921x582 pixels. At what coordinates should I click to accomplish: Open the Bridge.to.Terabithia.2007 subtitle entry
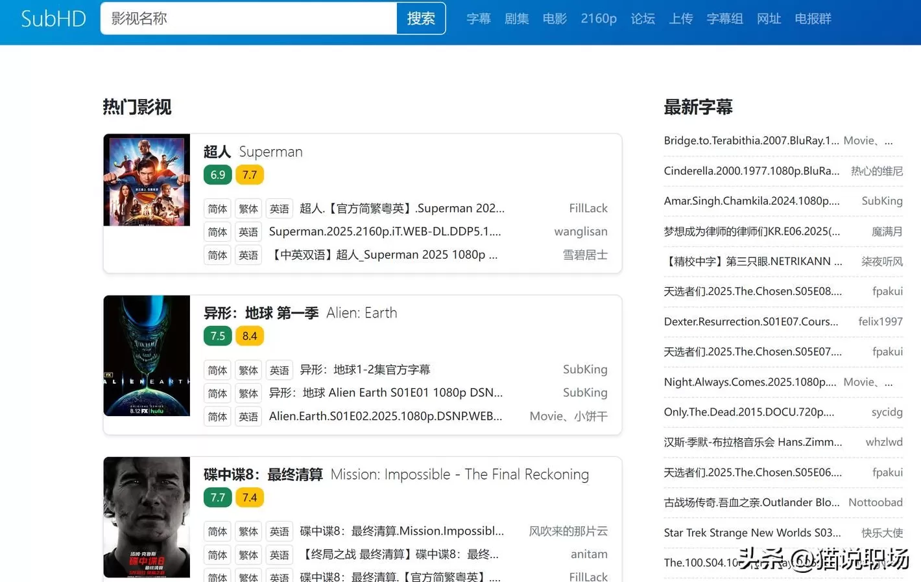(x=751, y=141)
